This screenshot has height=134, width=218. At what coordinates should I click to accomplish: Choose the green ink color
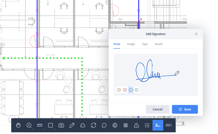tap(137, 90)
